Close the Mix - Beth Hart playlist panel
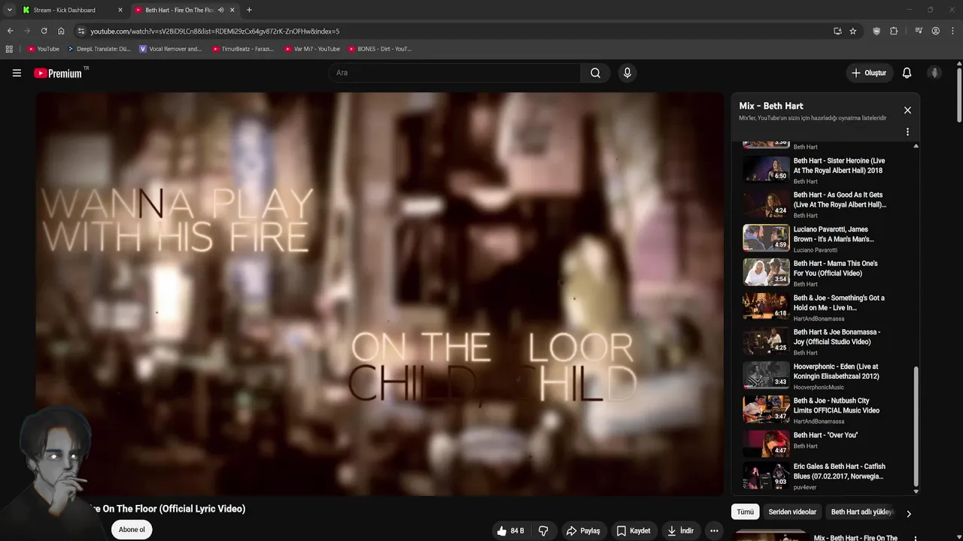Viewport: 963px width, 541px height. pos(907,110)
